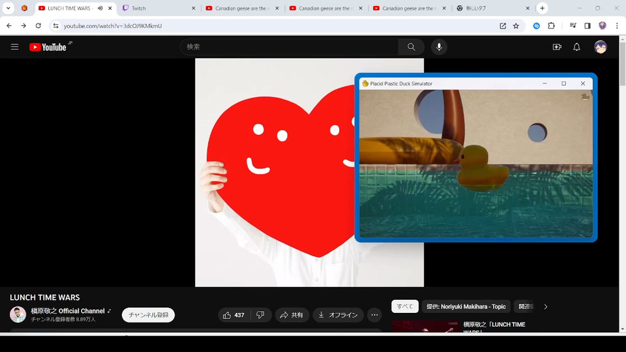Select the partially hidden 関連 chip
This screenshot has height=352, width=626.
[x=526, y=306]
